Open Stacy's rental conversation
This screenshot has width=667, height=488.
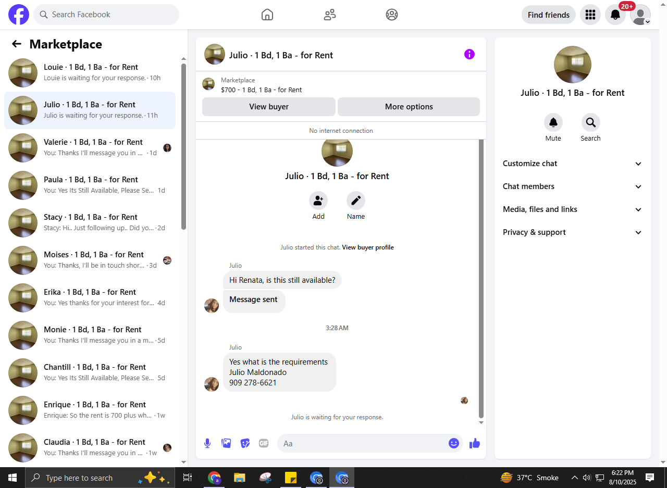tap(90, 223)
